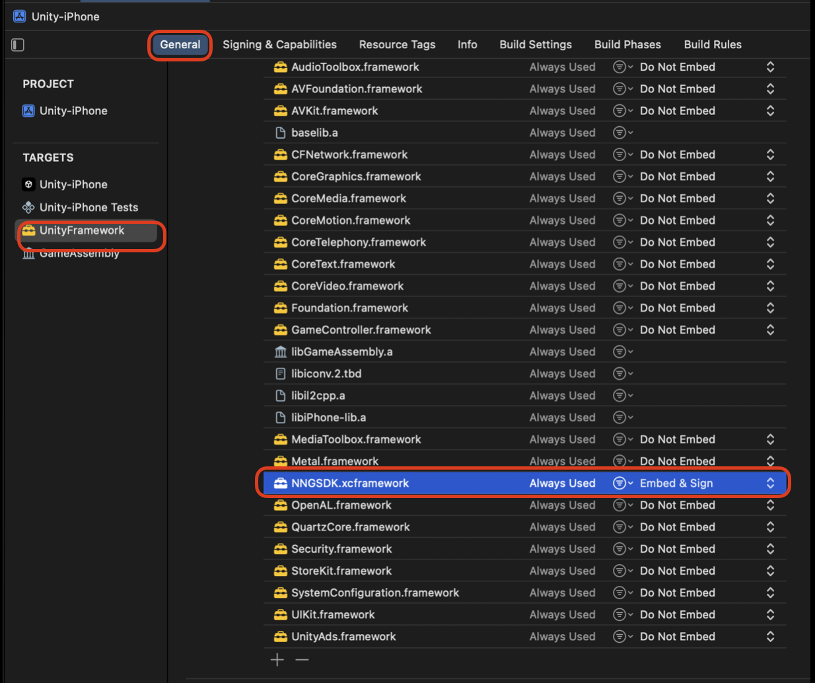Select the QuartzCore.framework row

tap(524, 527)
